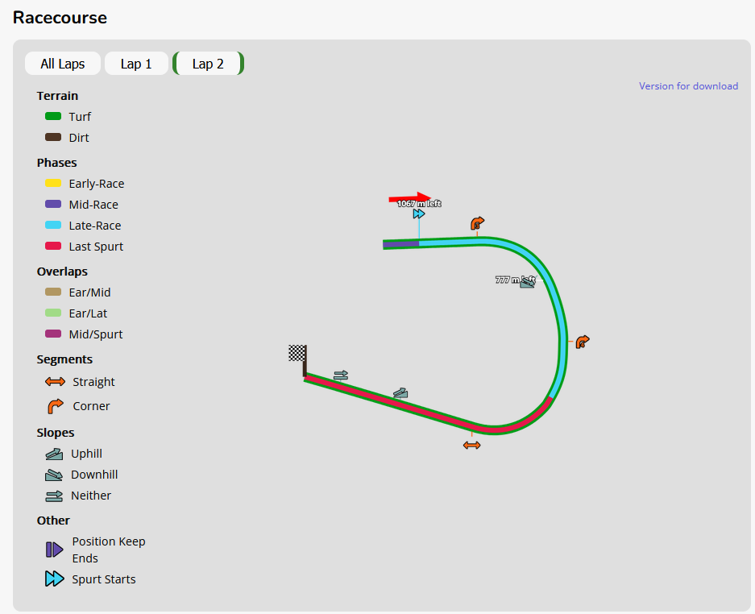The width and height of the screenshot is (755, 614).
Task: Click the checkered finish flag icon
Action: 297,353
